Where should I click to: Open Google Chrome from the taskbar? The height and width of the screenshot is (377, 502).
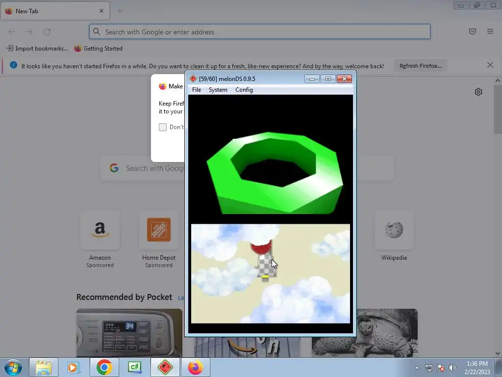[104, 367]
